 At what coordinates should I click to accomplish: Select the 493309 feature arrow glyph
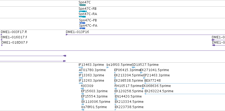82,89
